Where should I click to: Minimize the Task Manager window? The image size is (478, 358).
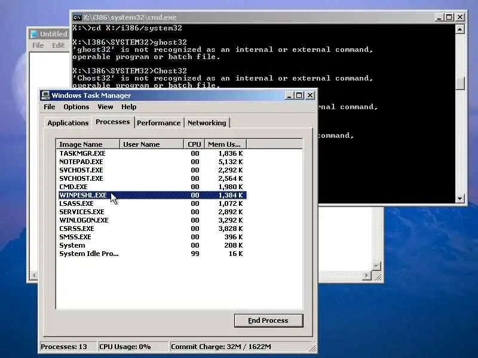[x=289, y=95]
